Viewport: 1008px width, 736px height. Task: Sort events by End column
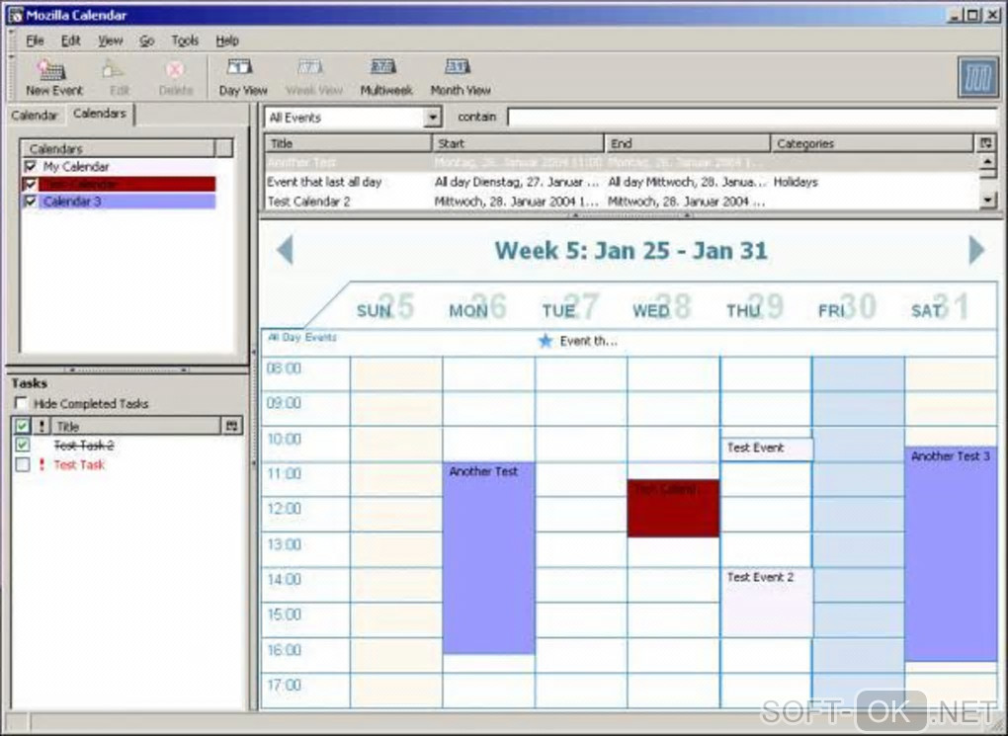pos(687,143)
